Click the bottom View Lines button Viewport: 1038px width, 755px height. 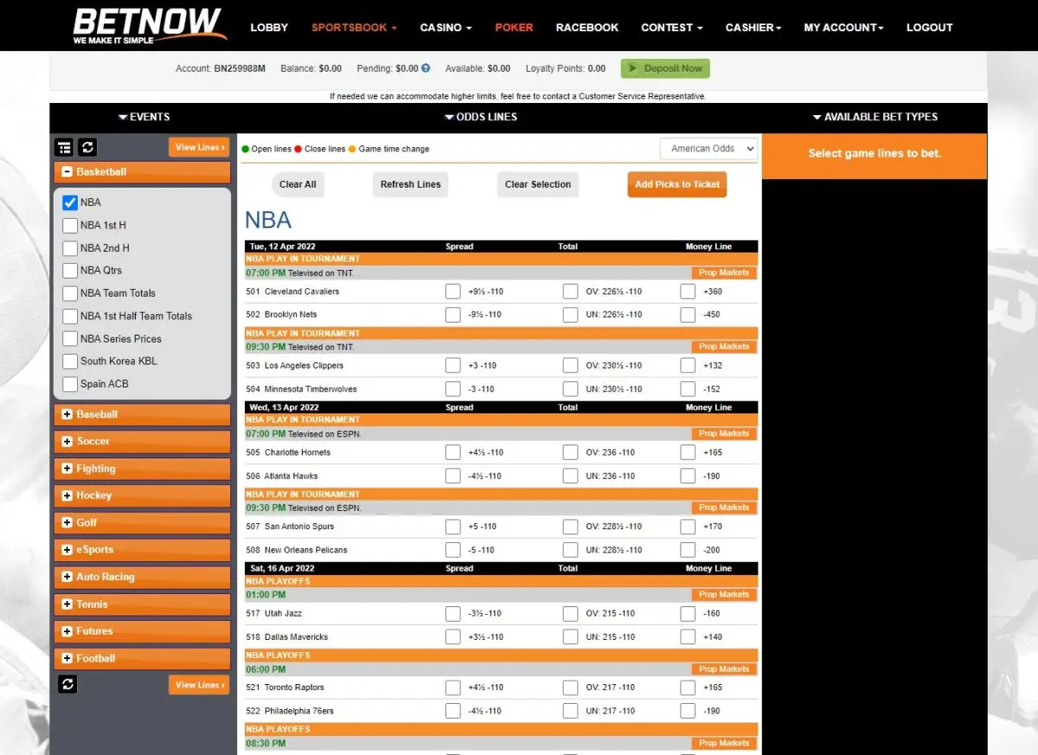point(199,685)
